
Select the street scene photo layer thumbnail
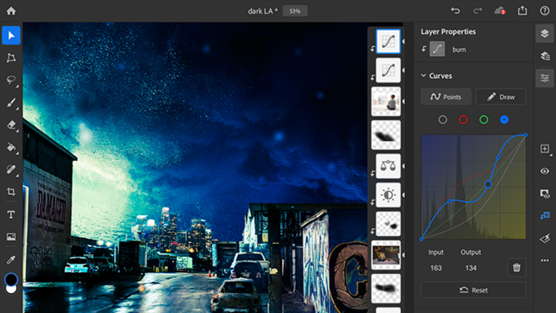coord(386,255)
